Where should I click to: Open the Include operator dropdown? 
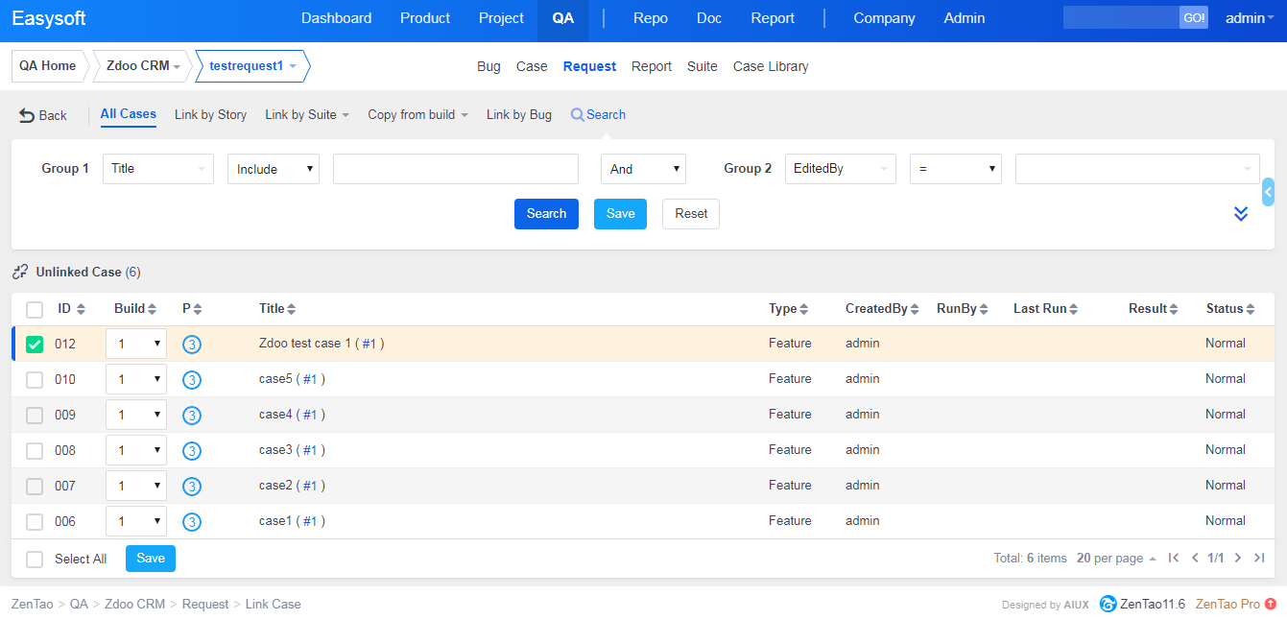273,169
